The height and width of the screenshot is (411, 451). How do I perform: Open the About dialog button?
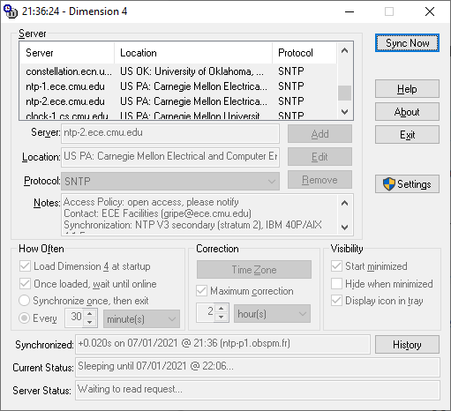[x=407, y=112]
